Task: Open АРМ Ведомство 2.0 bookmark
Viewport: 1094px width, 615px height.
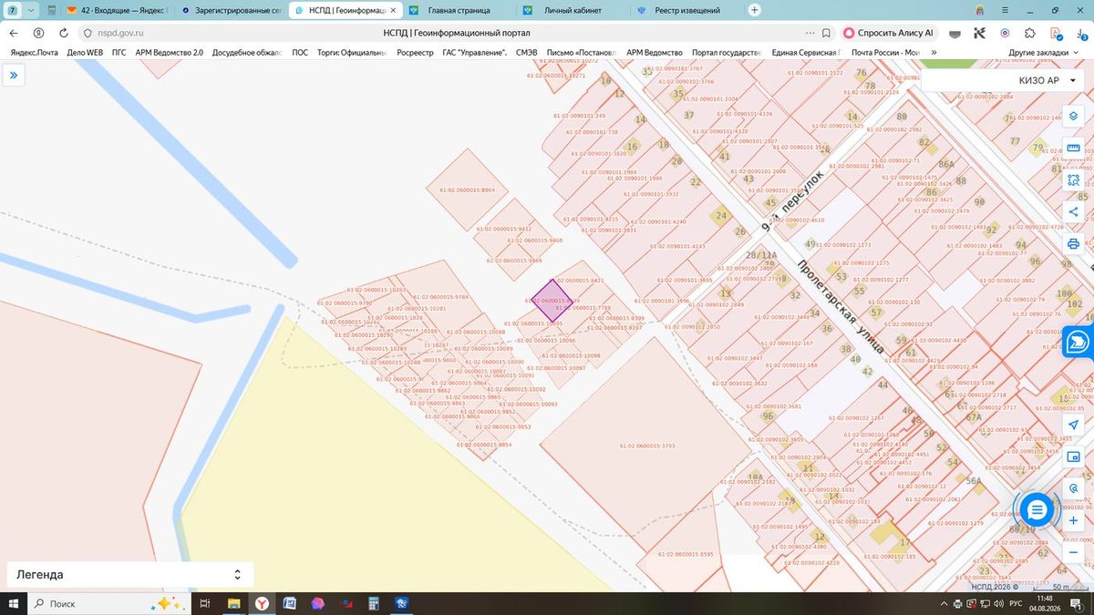Action: pyautogui.click(x=170, y=53)
